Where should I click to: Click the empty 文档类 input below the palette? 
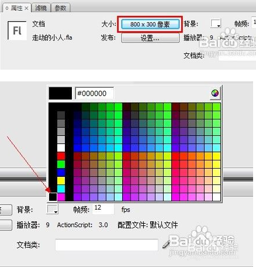pyautogui.click(x=106, y=245)
